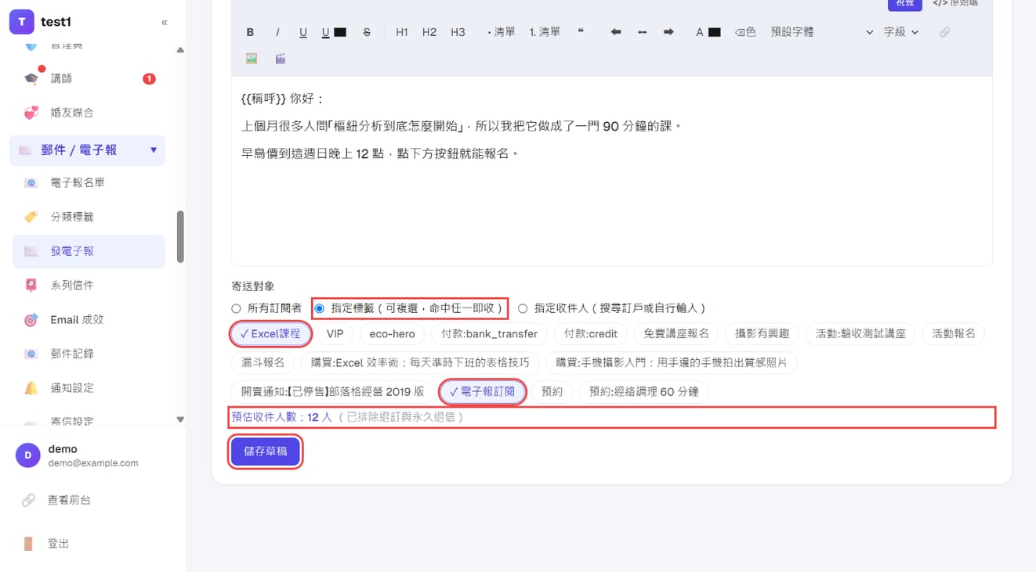Image resolution: width=1036 pixels, height=572 pixels.
Task: Collapse the sidebar with double chevron
Action: [164, 22]
